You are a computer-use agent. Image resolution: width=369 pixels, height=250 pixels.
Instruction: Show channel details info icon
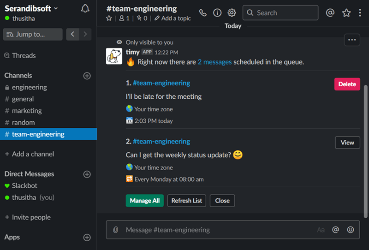coord(217,13)
